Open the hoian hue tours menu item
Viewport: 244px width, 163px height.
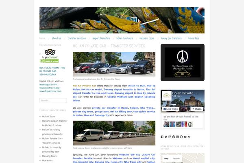125,38
